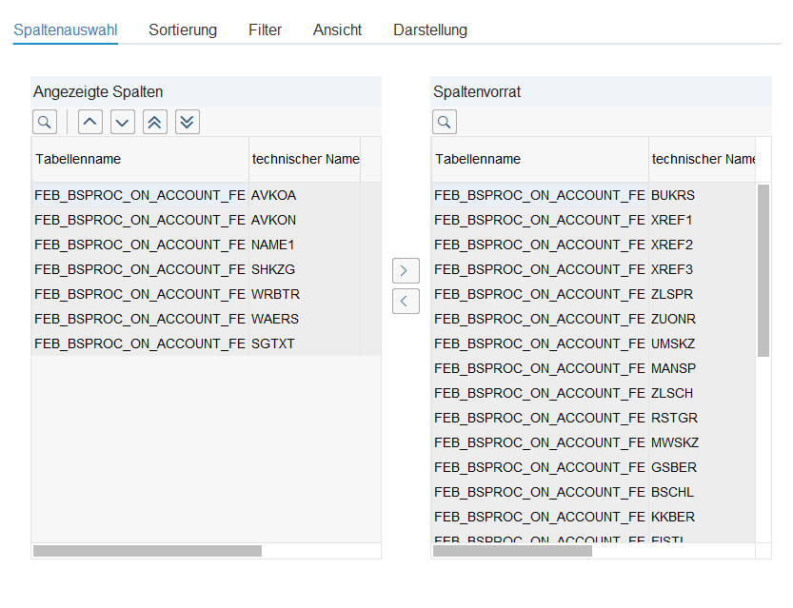This screenshot has height=608, width=793.
Task: Click technischer Name header in Spaltenvorrat
Action: [703, 159]
